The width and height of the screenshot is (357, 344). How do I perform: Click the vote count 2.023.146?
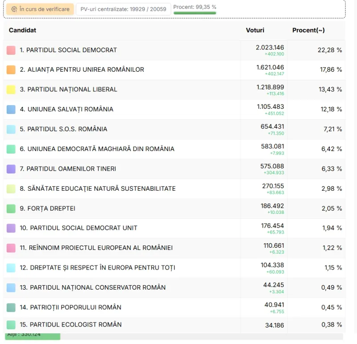coord(270,47)
